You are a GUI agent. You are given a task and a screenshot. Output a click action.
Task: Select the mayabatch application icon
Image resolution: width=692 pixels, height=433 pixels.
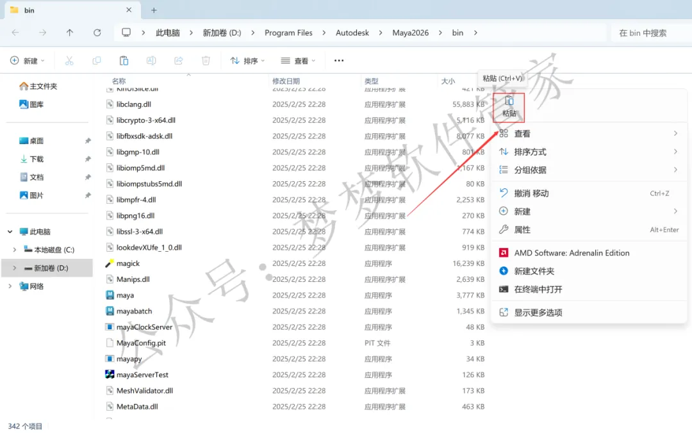[x=110, y=311]
